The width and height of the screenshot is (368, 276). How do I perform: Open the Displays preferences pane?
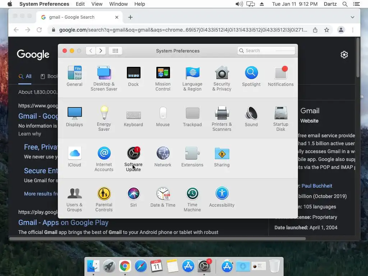pyautogui.click(x=74, y=116)
